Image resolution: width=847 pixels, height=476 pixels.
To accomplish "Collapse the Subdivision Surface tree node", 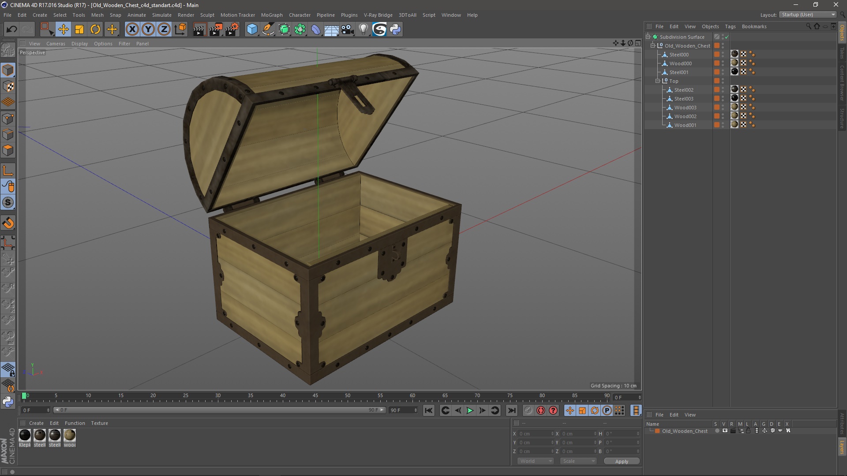I will [648, 37].
